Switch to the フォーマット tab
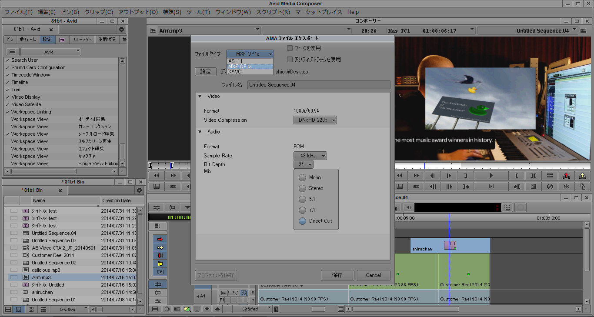The width and height of the screenshot is (594, 317). [x=82, y=40]
